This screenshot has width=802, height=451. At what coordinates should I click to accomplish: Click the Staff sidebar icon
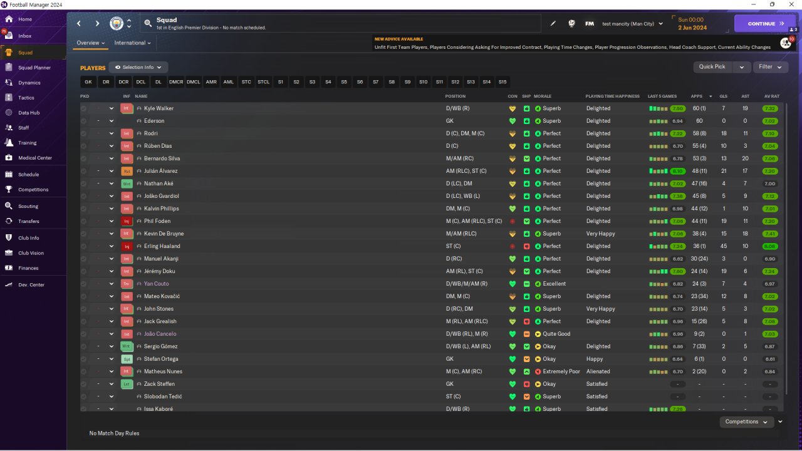[x=9, y=128]
